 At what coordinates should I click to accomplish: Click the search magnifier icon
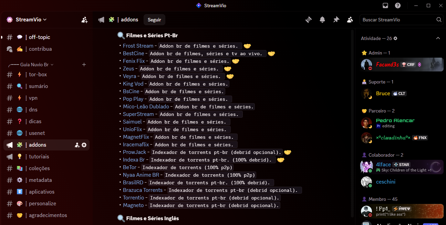(x=439, y=20)
